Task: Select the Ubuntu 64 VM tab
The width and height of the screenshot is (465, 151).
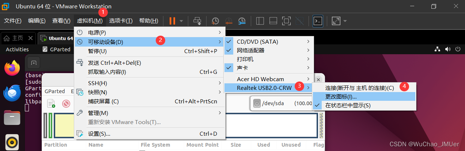Action: [x=56, y=38]
